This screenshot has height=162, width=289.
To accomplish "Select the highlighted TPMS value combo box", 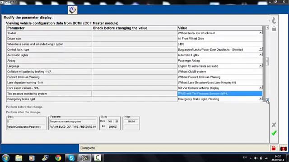I will pos(220,94).
